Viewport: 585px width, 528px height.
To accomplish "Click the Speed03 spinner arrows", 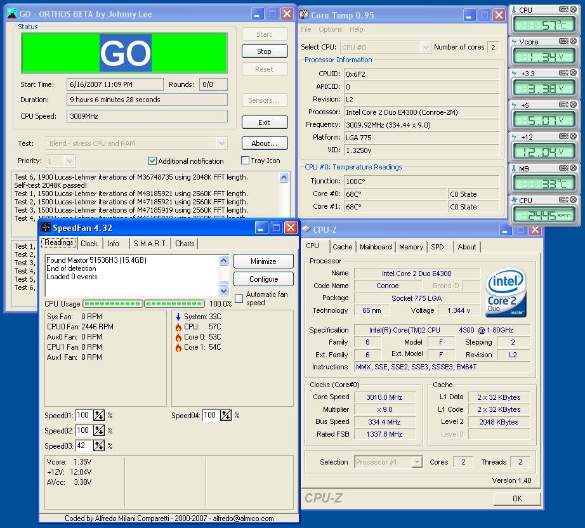I will click(x=99, y=445).
